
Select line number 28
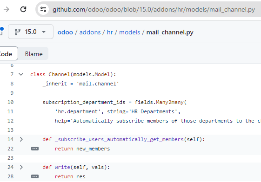pos(10,176)
